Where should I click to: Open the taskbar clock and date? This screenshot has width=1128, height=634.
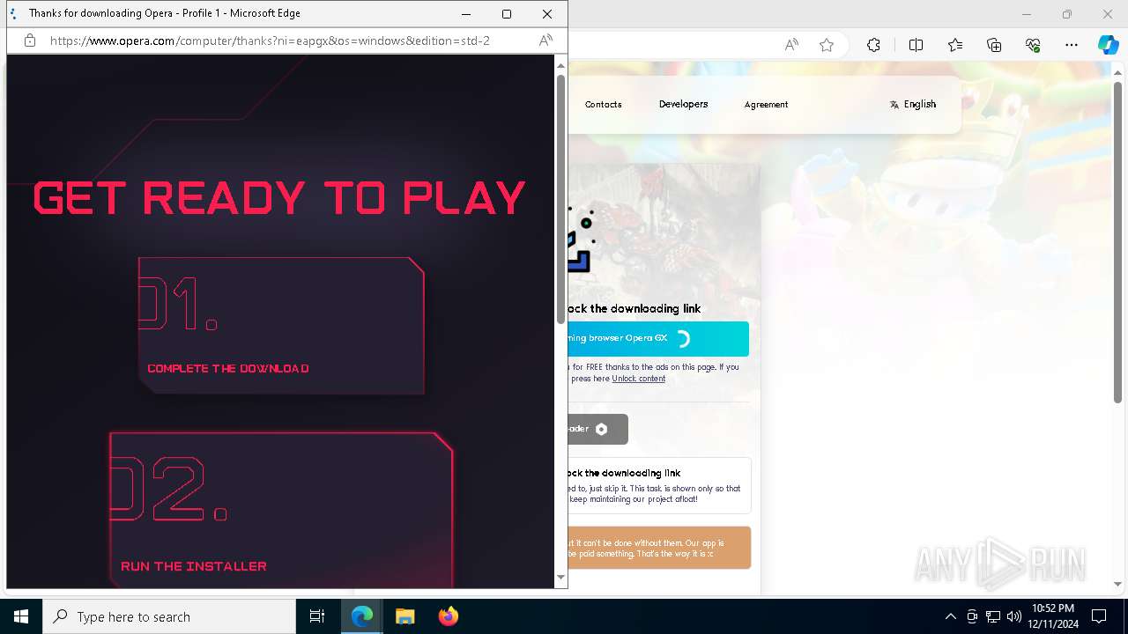(x=1053, y=616)
